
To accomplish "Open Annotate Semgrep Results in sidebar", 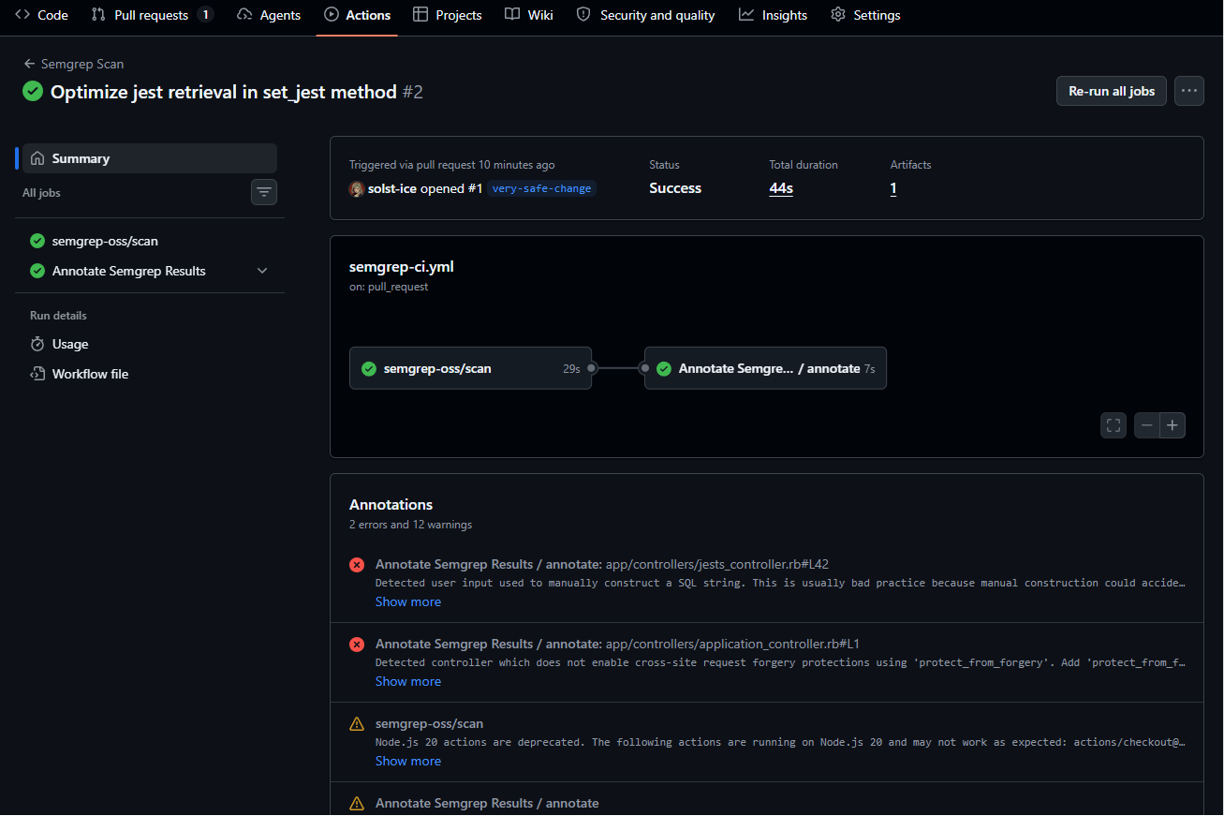I will 129,271.
